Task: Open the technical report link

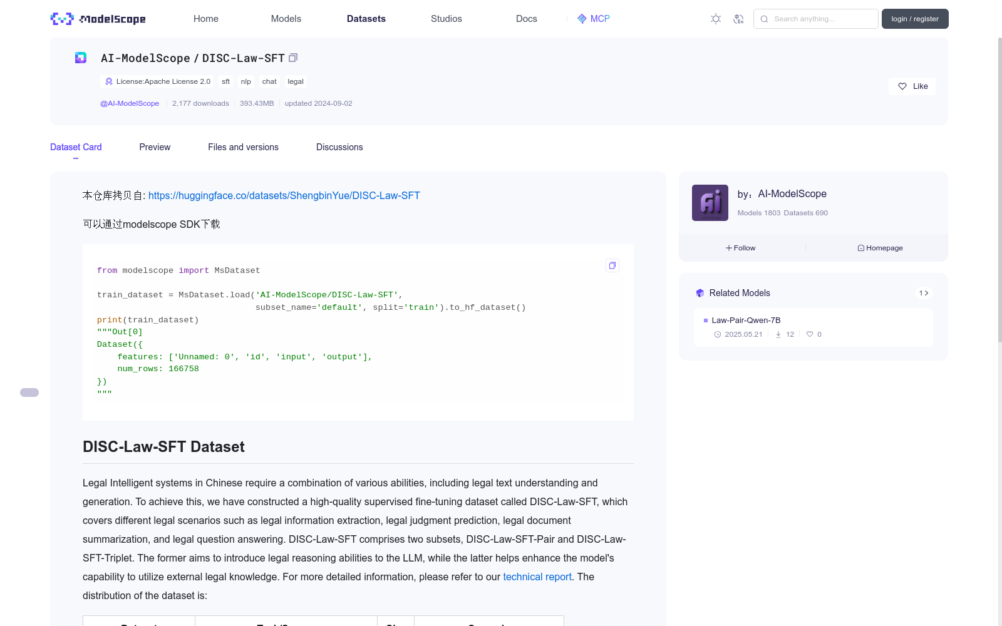Action: tap(537, 577)
